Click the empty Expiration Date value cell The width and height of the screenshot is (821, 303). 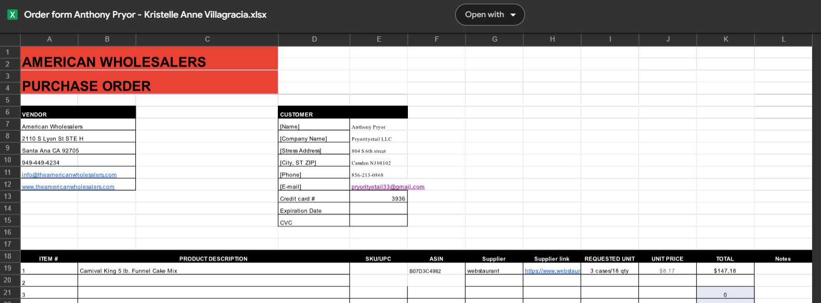pyautogui.click(x=379, y=208)
